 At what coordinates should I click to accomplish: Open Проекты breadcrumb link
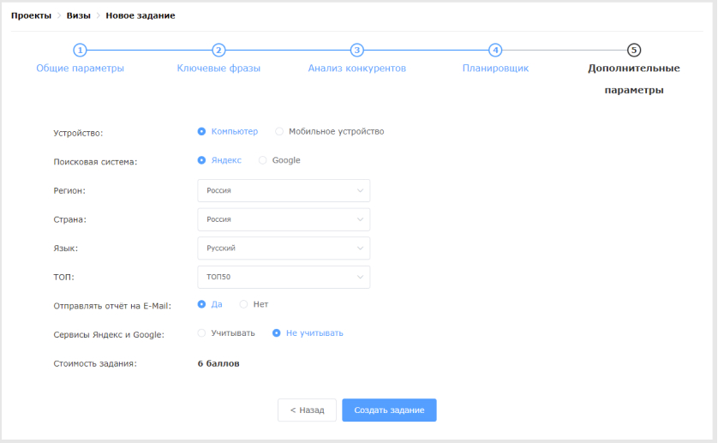[31, 15]
